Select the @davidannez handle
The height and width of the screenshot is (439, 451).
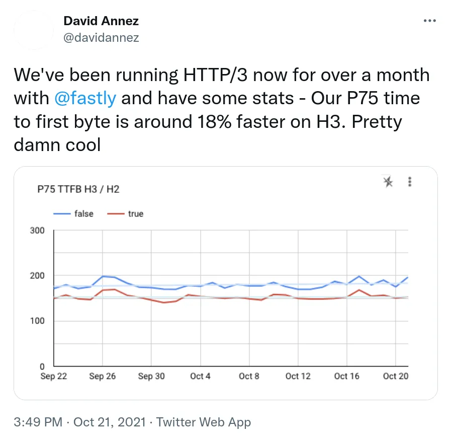101,38
